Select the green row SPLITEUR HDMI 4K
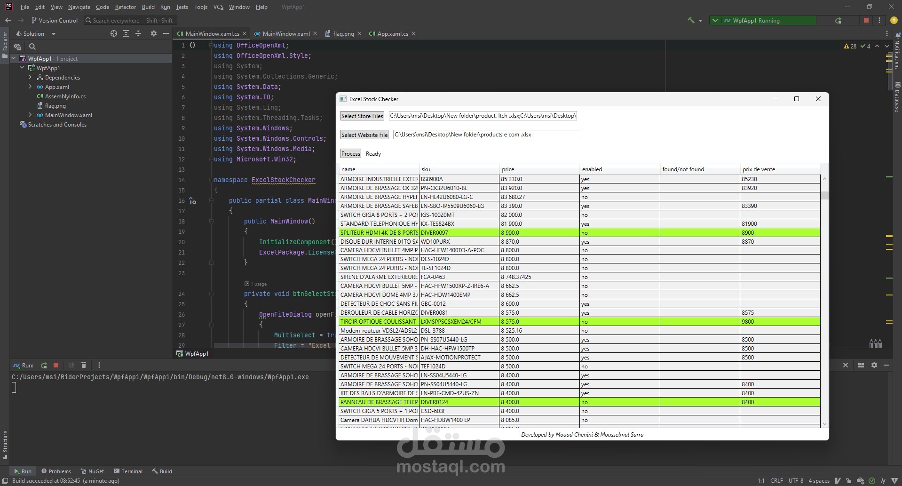 click(579, 232)
